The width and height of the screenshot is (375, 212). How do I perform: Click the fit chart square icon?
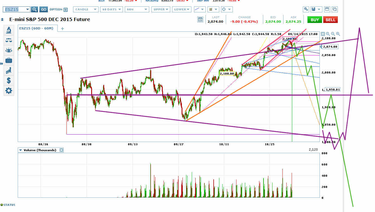tap(323, 34)
